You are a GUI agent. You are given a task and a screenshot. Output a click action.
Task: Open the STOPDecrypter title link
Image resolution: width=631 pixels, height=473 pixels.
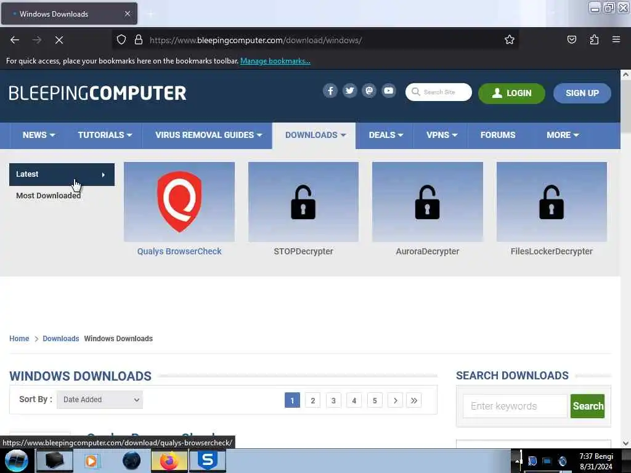303,251
